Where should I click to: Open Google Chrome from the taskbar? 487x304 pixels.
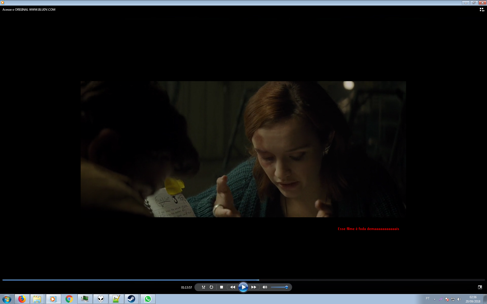coord(69,299)
